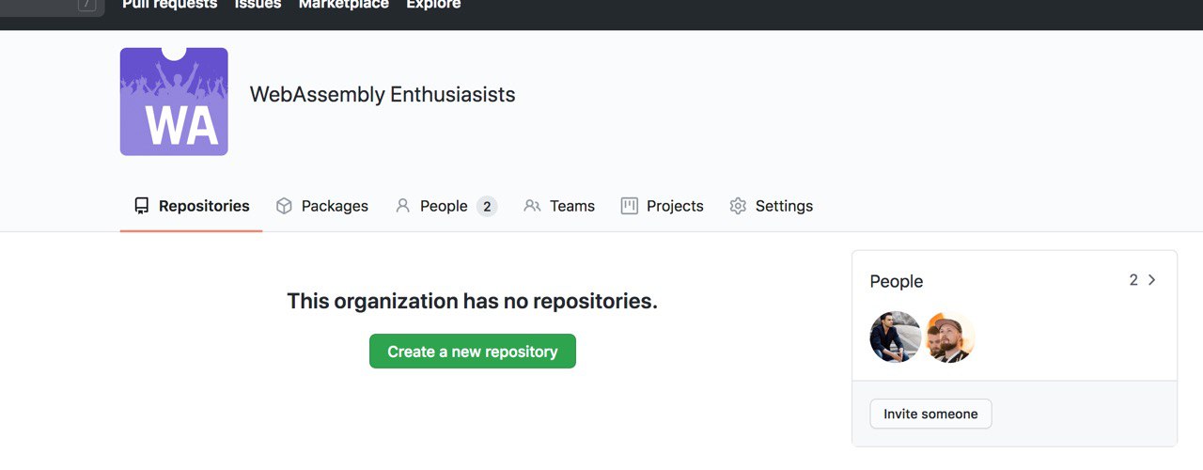Click the Teams group icon

tap(532, 206)
